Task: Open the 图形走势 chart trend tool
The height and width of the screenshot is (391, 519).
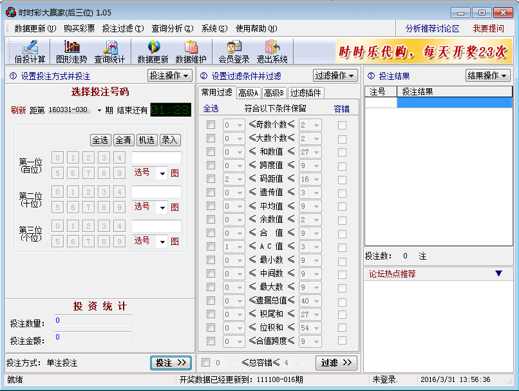Action: 72,52
